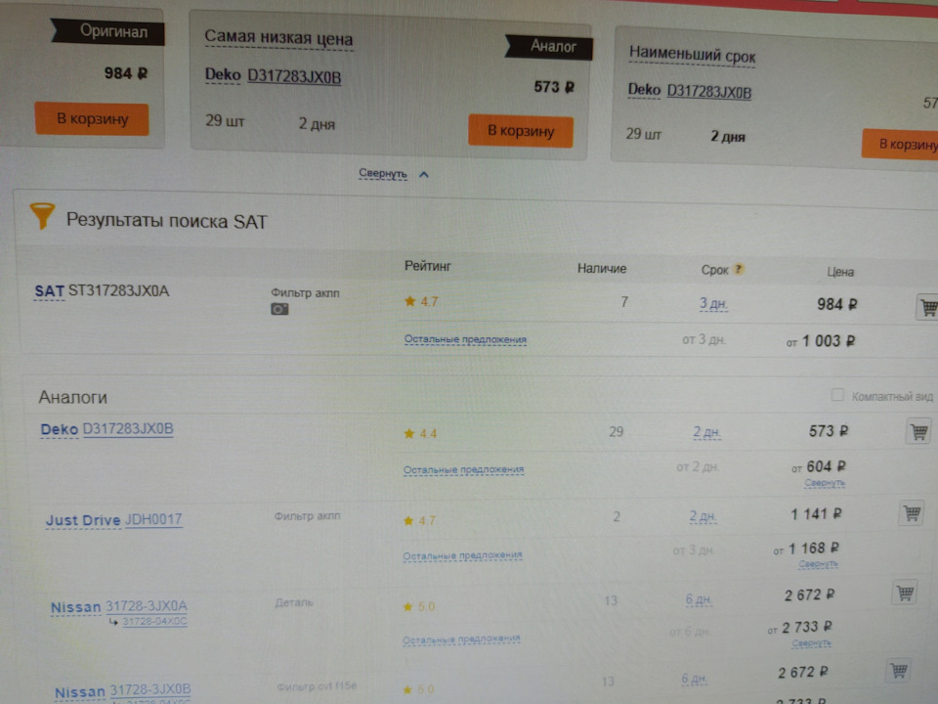Click Deko brand in Самая низкая цена card

(x=223, y=75)
